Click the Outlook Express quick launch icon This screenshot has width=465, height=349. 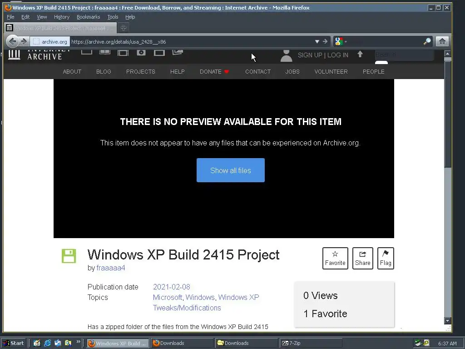pos(58,343)
